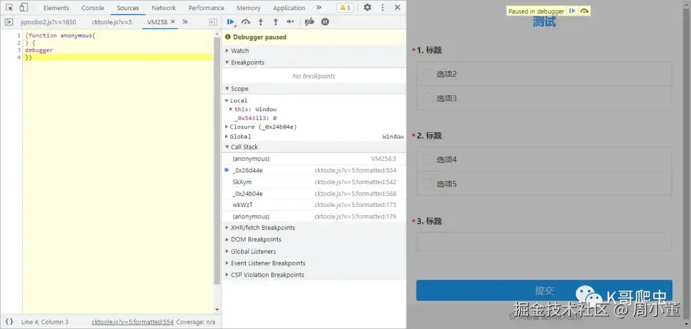Show more open source file tabs
691x329 pixels.
pyautogui.click(x=185, y=22)
